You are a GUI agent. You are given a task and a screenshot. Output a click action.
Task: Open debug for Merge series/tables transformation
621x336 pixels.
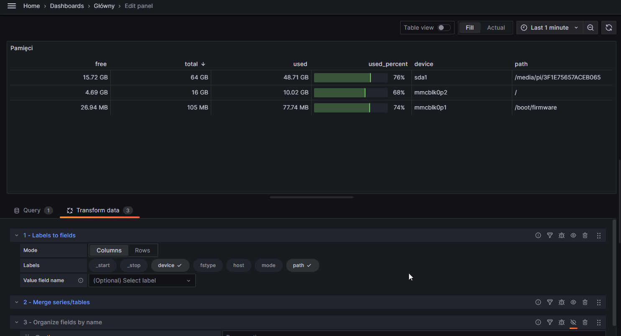click(562, 302)
